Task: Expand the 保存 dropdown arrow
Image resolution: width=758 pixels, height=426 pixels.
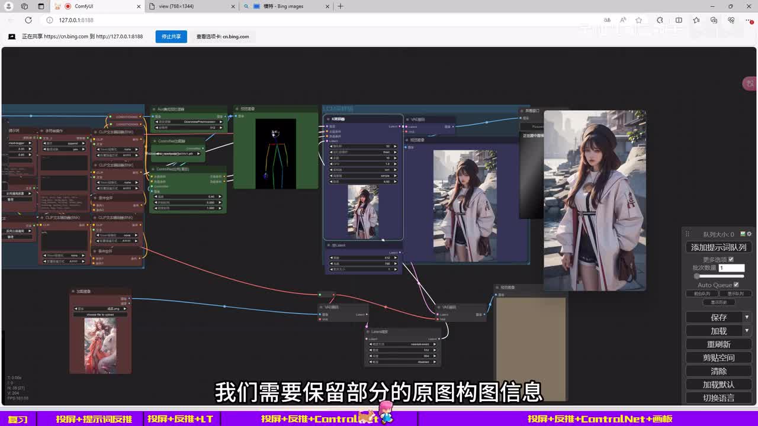Action: 747,318
